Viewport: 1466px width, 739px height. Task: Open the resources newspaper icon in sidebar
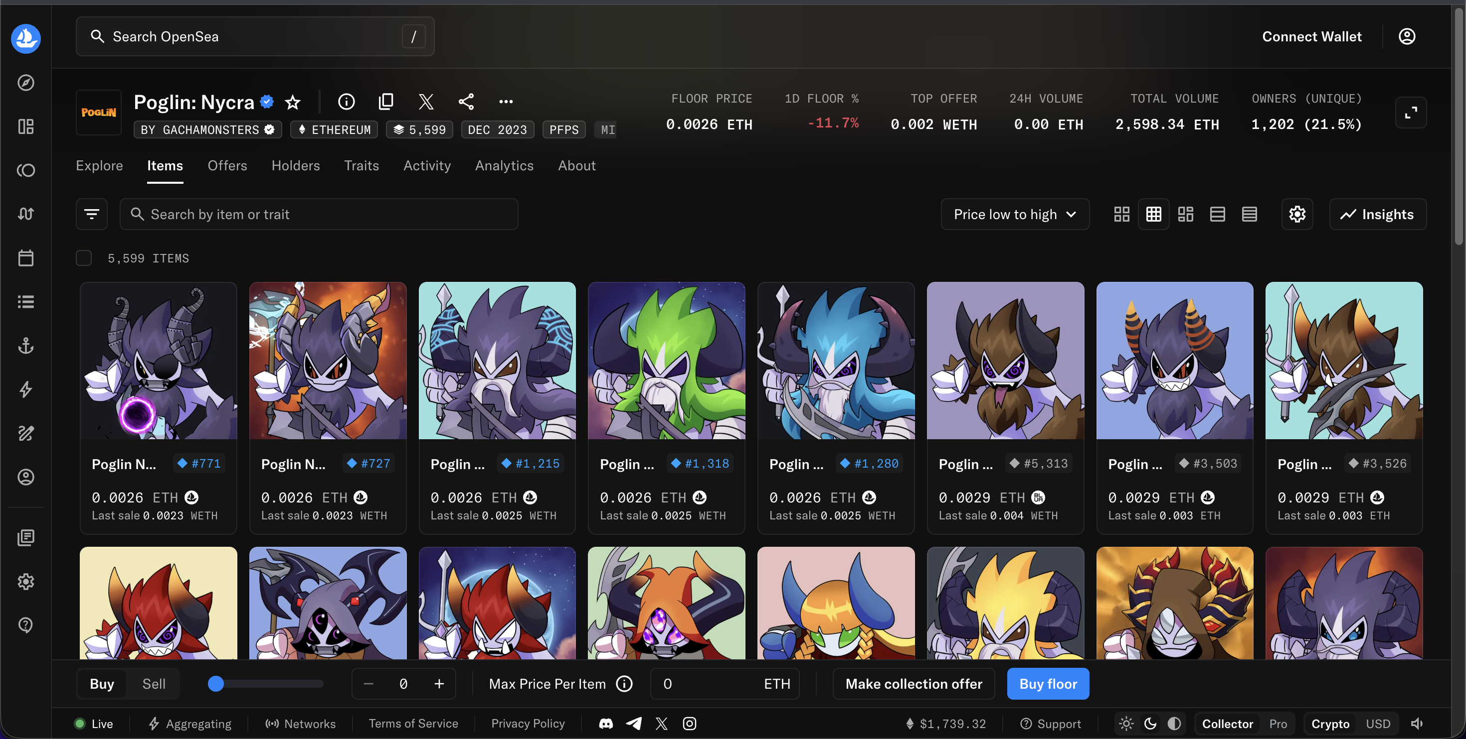click(x=25, y=537)
